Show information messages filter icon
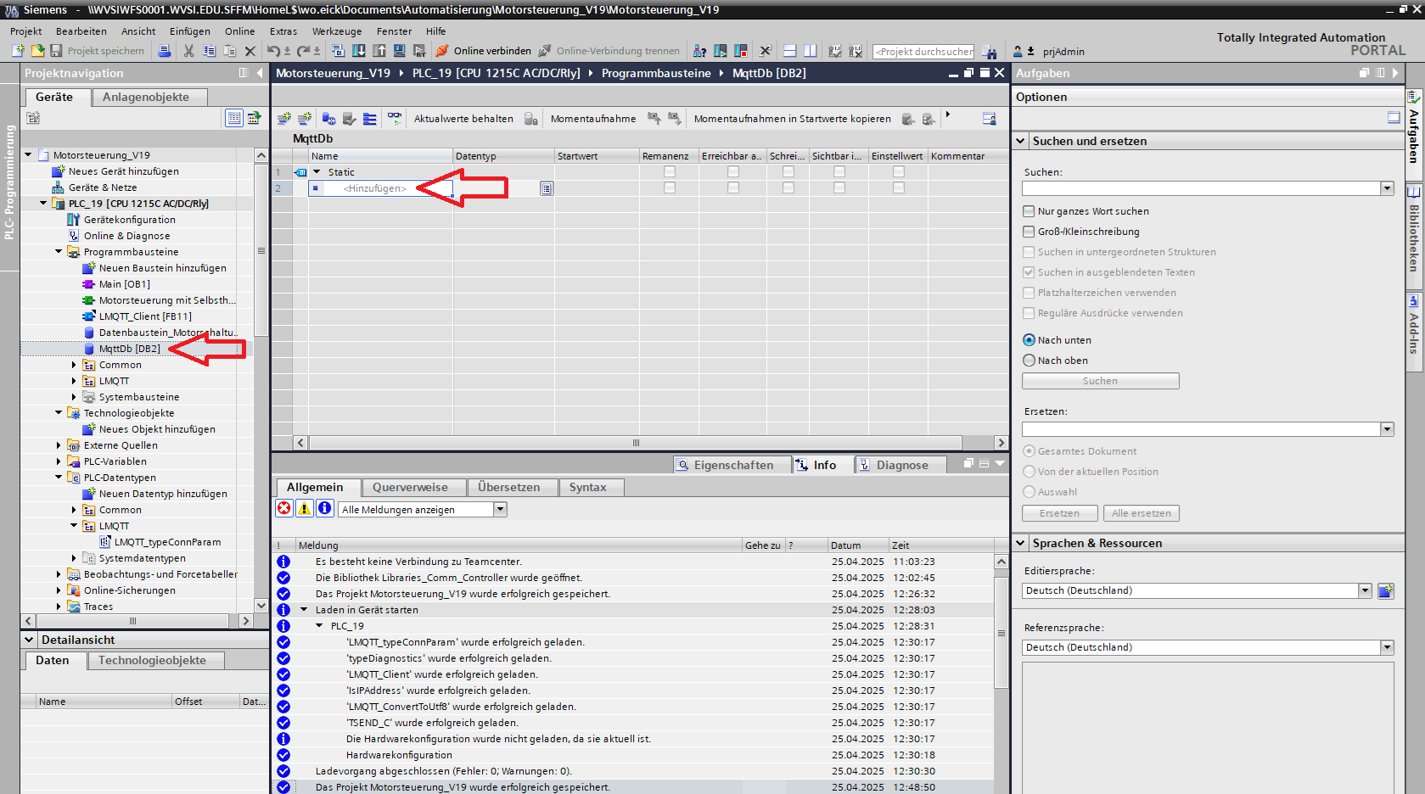Viewport: 1425px width, 794px height. (324, 508)
